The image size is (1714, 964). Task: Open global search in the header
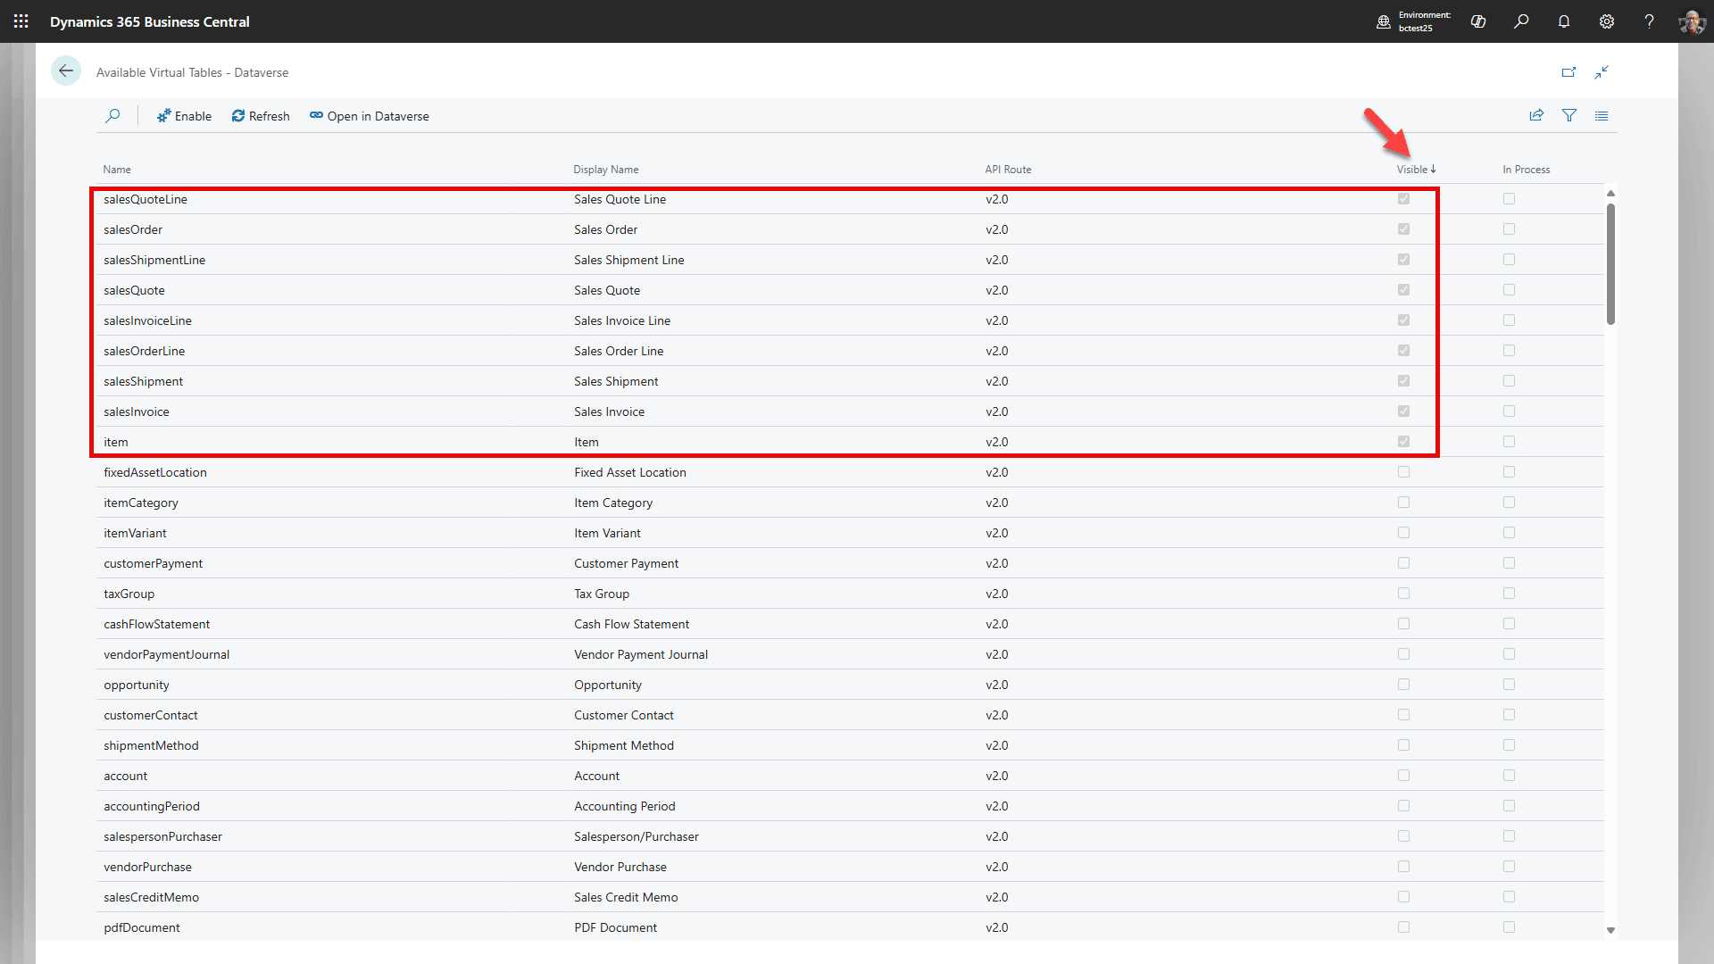click(1521, 21)
